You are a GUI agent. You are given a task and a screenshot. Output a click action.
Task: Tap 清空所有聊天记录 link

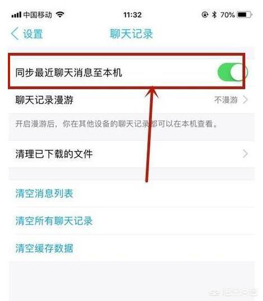coord(54,221)
